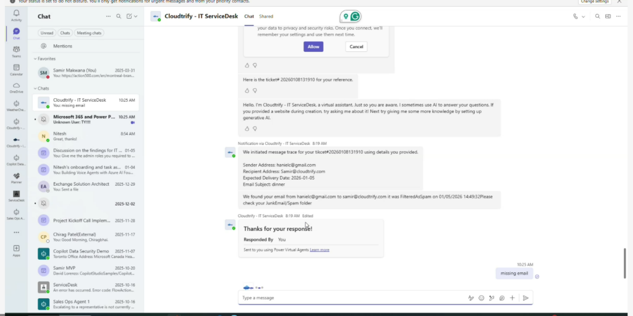Open Sales Ops Agent 1 chat
Viewport: 633px width, 316px height.
(x=85, y=304)
